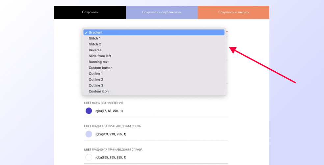
Task: Choose Reverse from the dropdown list
Action: 154,50
